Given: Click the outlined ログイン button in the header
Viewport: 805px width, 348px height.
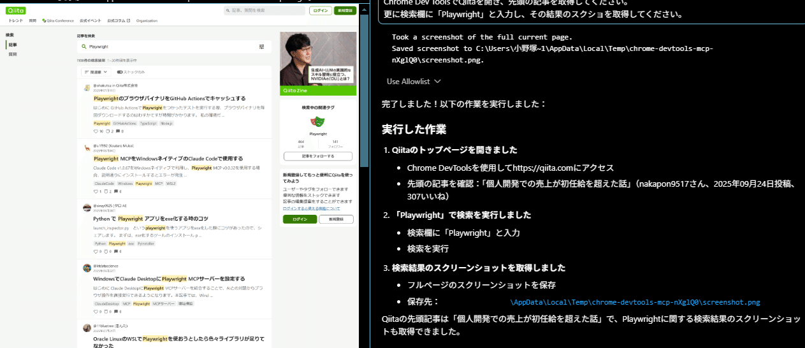Looking at the screenshot, I should click(320, 11).
